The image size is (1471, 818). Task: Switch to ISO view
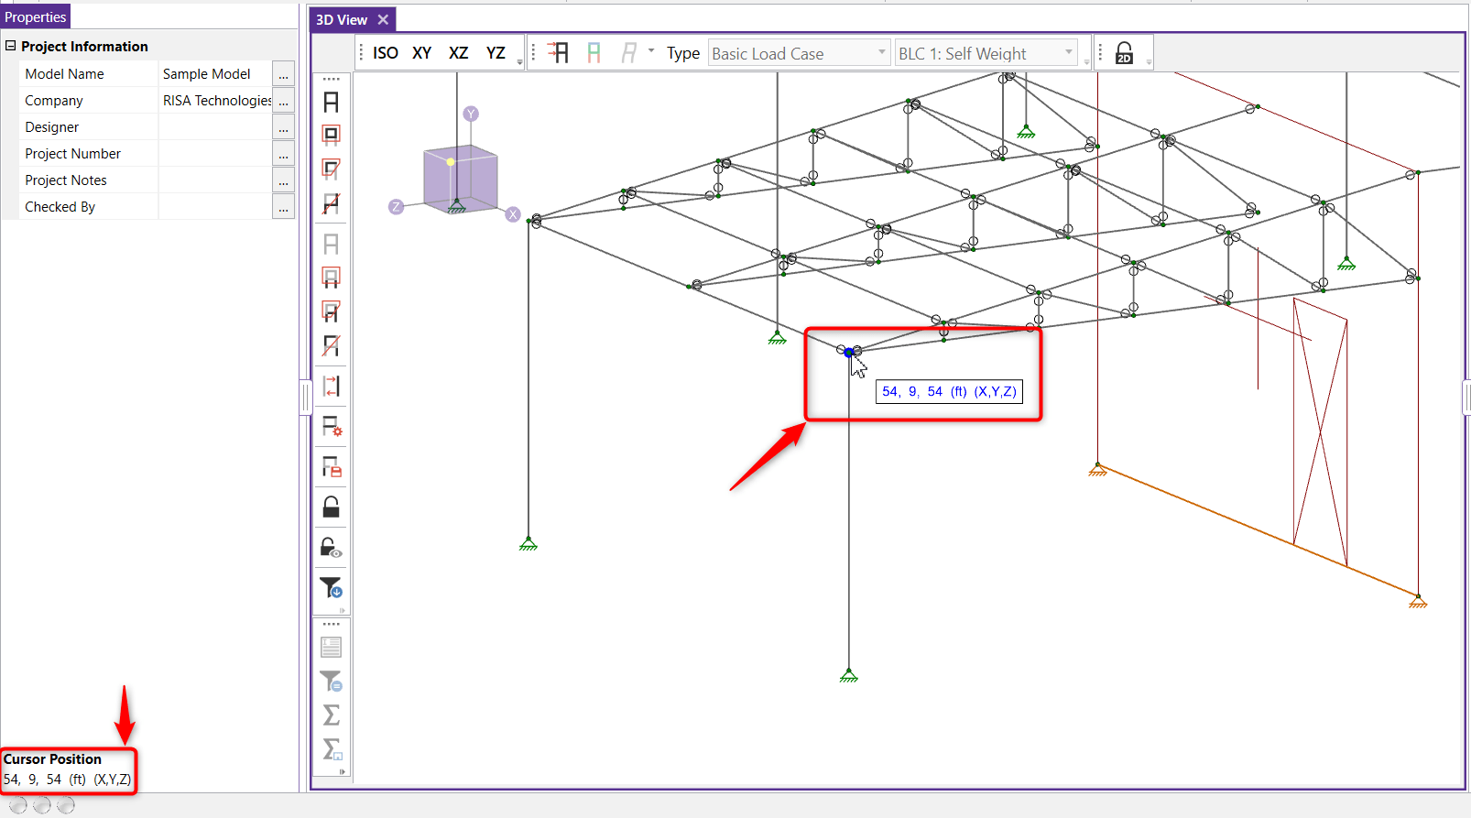385,53
